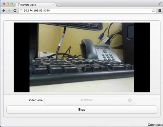The height and width of the screenshot is (127, 163).
Task: Click the dropdown arrow next to 480x320
Action: pyautogui.click(x=130, y=100)
